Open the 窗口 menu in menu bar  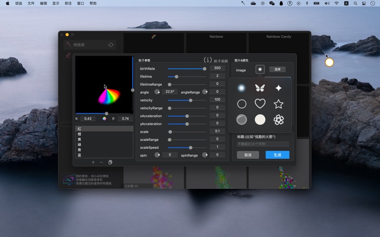click(x=80, y=3)
